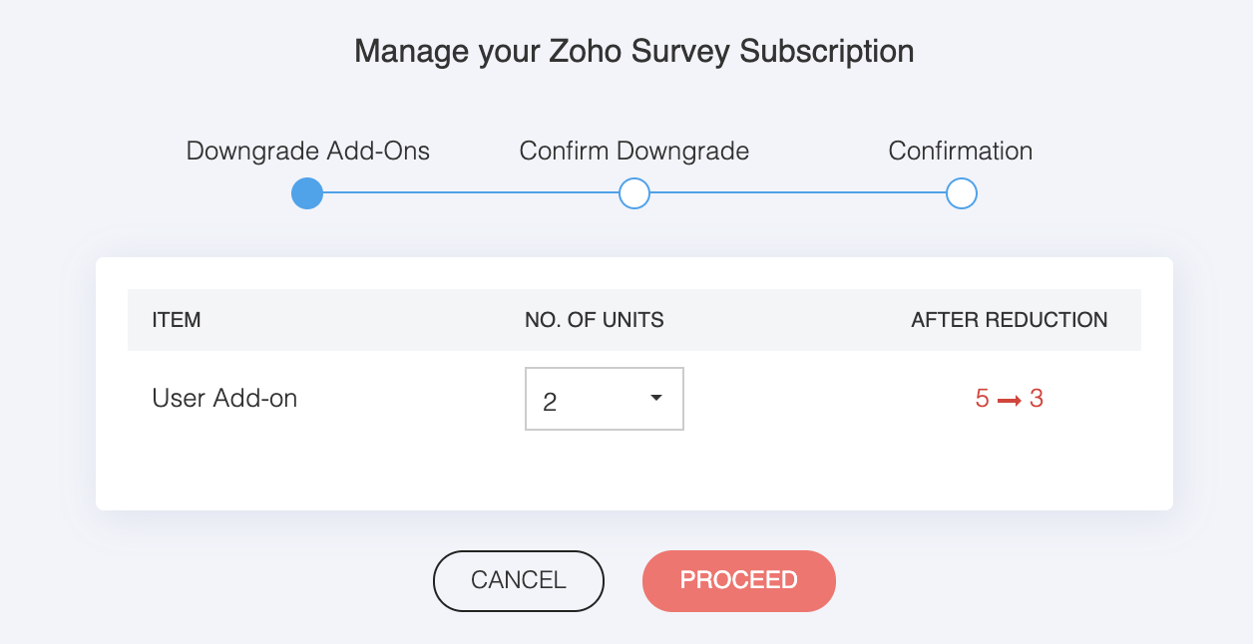The height and width of the screenshot is (644, 1253).
Task: Click the filled Downgrade Add-Ons step circle
Action: [307, 193]
